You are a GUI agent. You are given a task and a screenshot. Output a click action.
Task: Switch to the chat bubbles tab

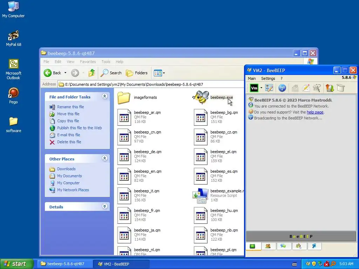pyautogui.click(x=283, y=246)
